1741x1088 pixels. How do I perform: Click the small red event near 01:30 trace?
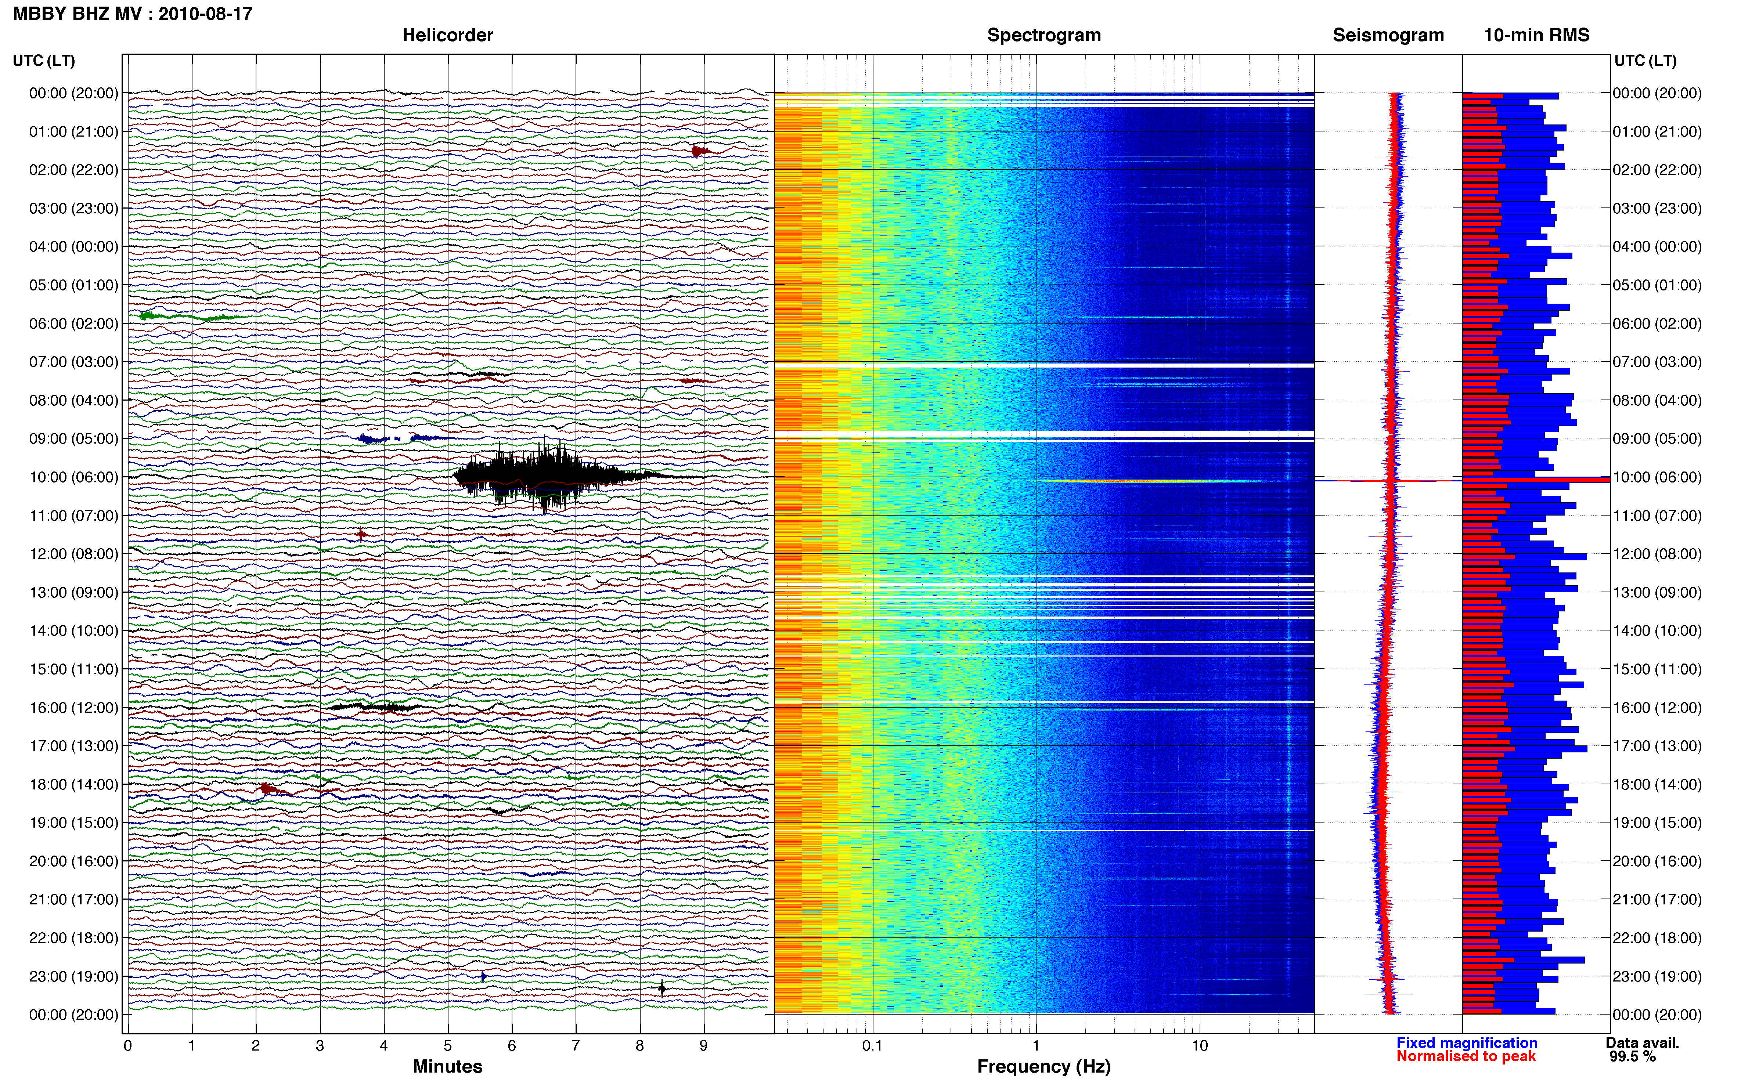(700, 151)
